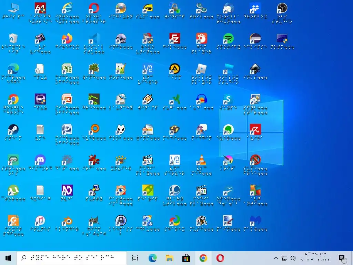Select the blue-background VNC Viewer shortcut
This screenshot has width=353, height=265.
(148, 69)
